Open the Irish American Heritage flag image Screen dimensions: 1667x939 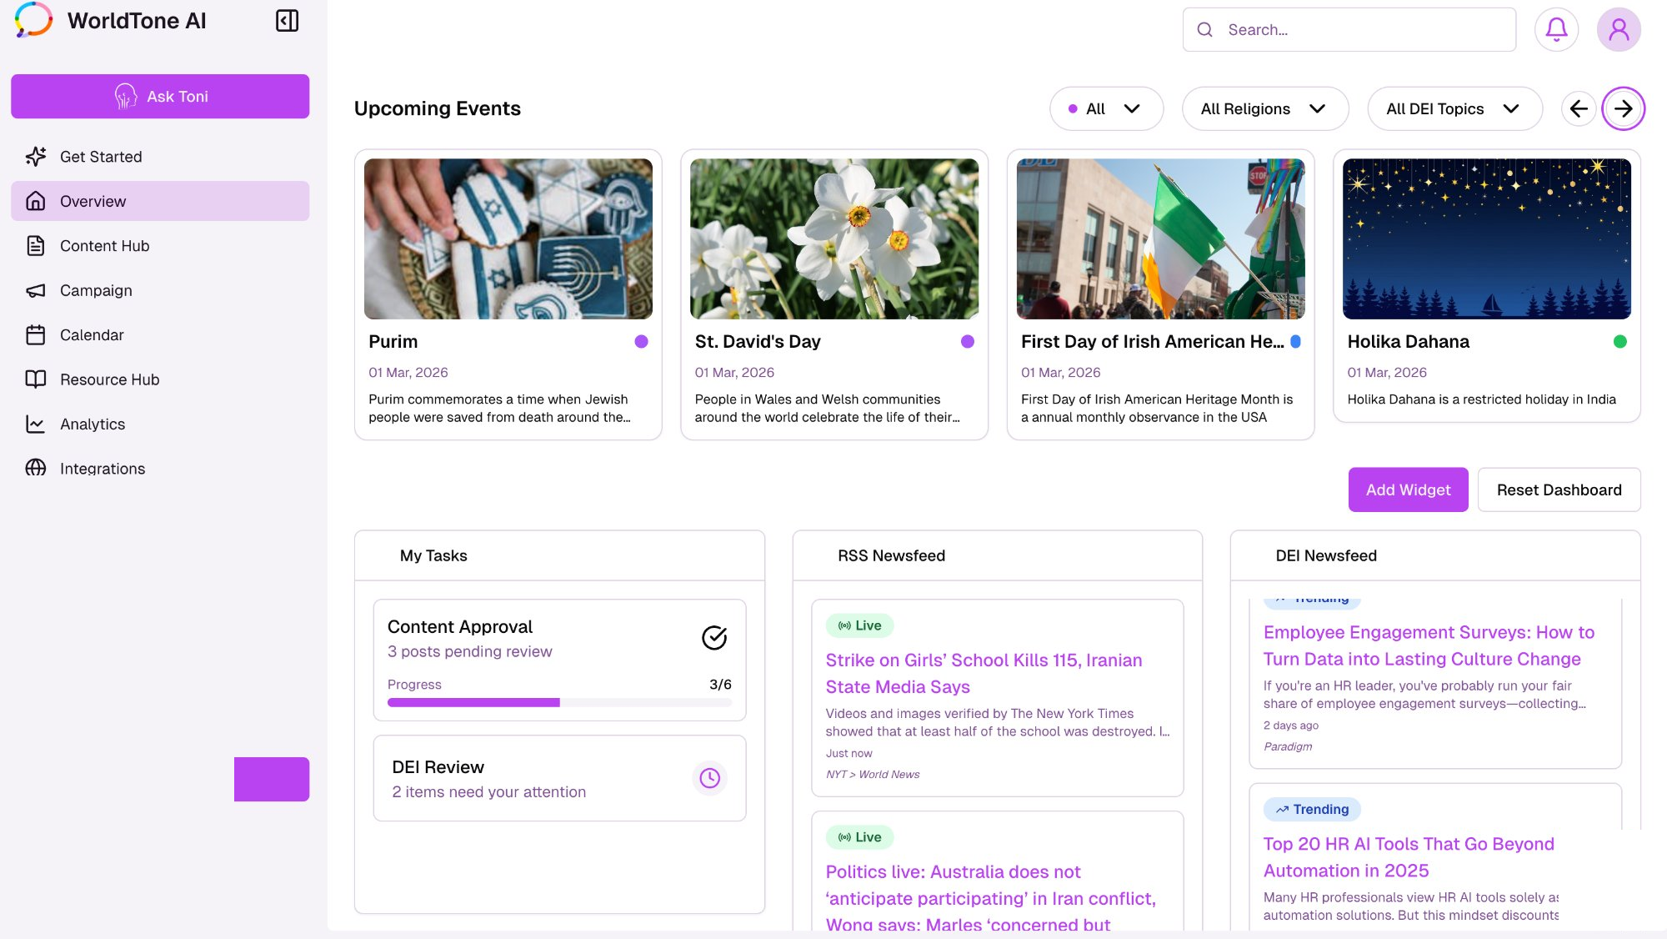[x=1160, y=239]
